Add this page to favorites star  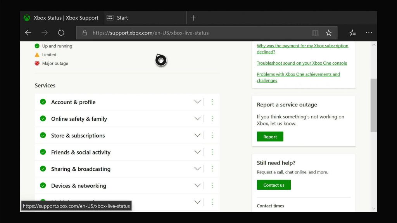329,33
